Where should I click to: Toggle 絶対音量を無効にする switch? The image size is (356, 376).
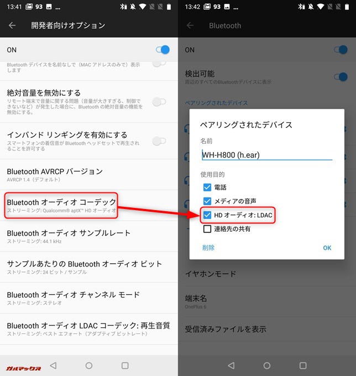tap(159, 101)
